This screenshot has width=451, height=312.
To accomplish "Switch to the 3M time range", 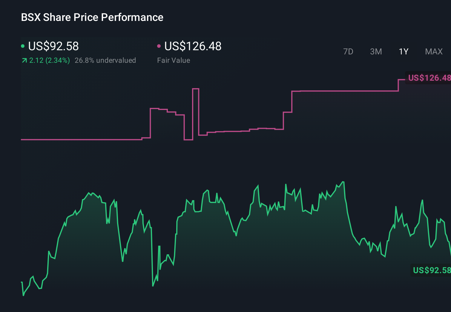I will (x=375, y=51).
